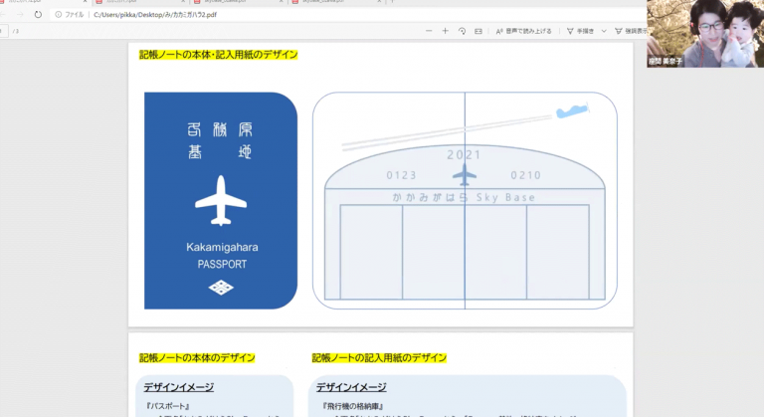Click the 『パスポート』 text
Viewport: 764px width, 417px height.
pyautogui.click(x=167, y=406)
